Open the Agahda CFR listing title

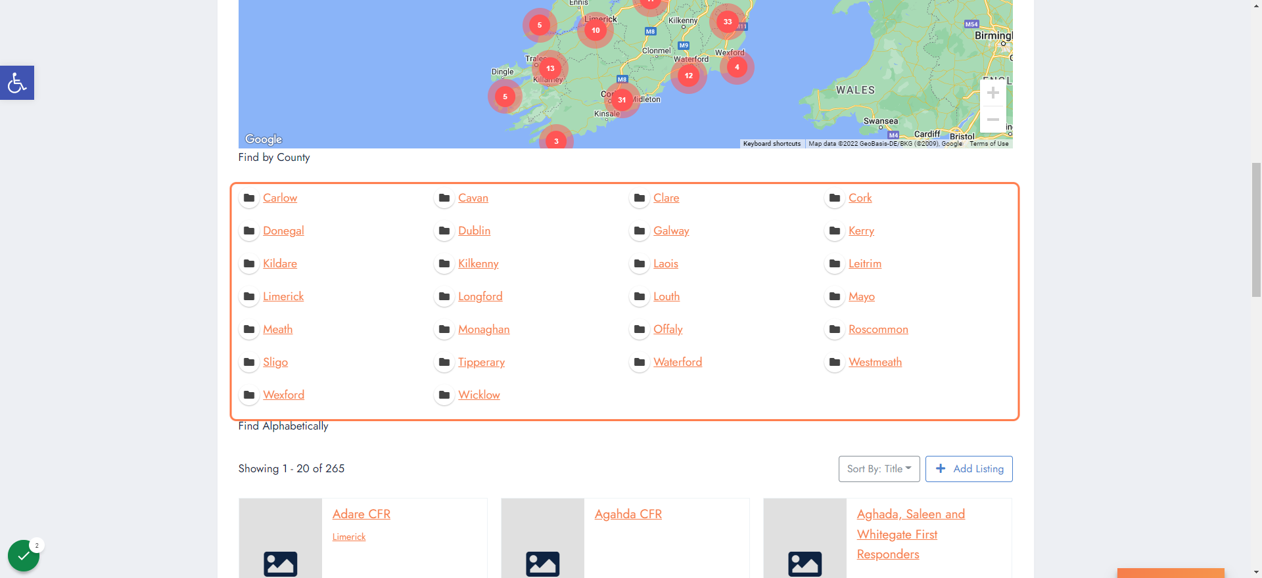click(628, 514)
